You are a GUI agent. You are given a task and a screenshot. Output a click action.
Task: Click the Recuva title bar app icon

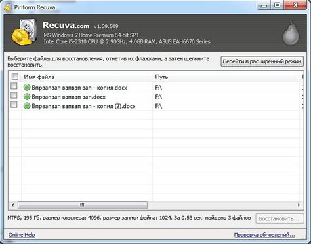click(8, 7)
